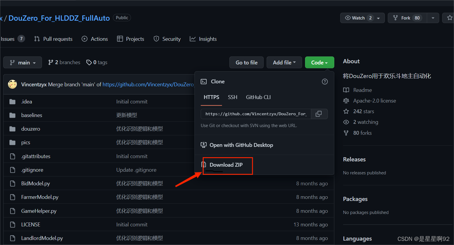Open the Apache-2.0 license link

tap(374, 101)
